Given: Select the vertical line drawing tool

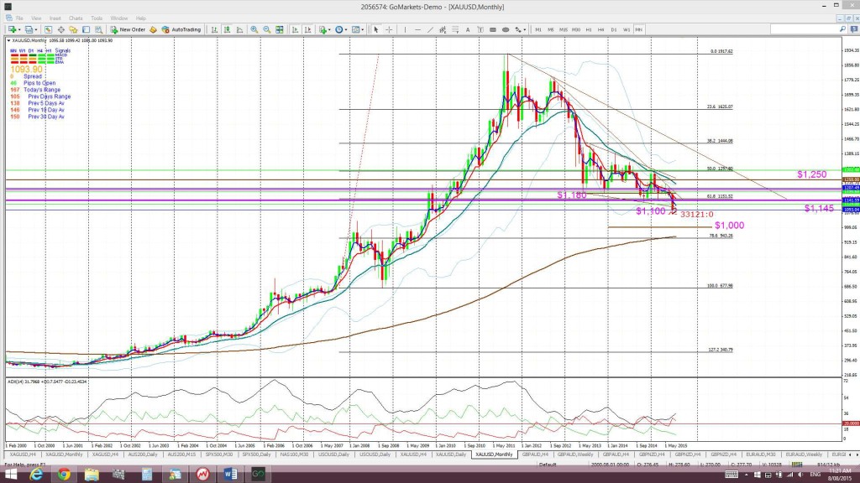Looking at the screenshot, I should tap(405, 29).
